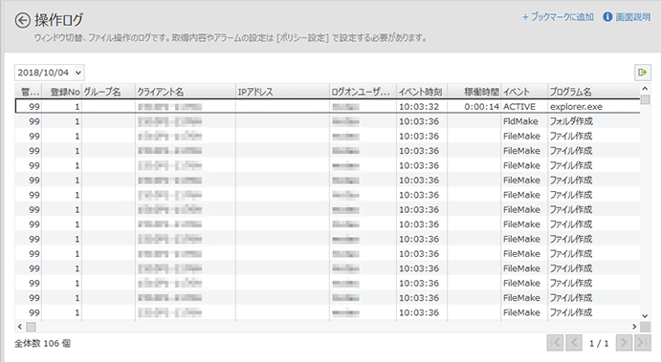Go to the last page button

click(643, 343)
